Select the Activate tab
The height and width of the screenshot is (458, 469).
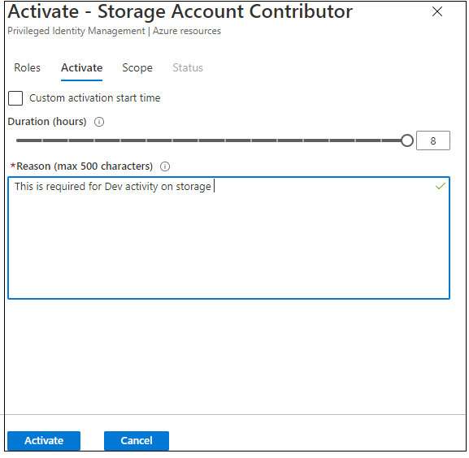[x=81, y=68]
